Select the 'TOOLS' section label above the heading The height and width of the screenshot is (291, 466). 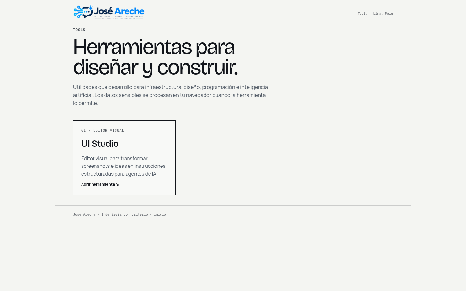tap(79, 30)
